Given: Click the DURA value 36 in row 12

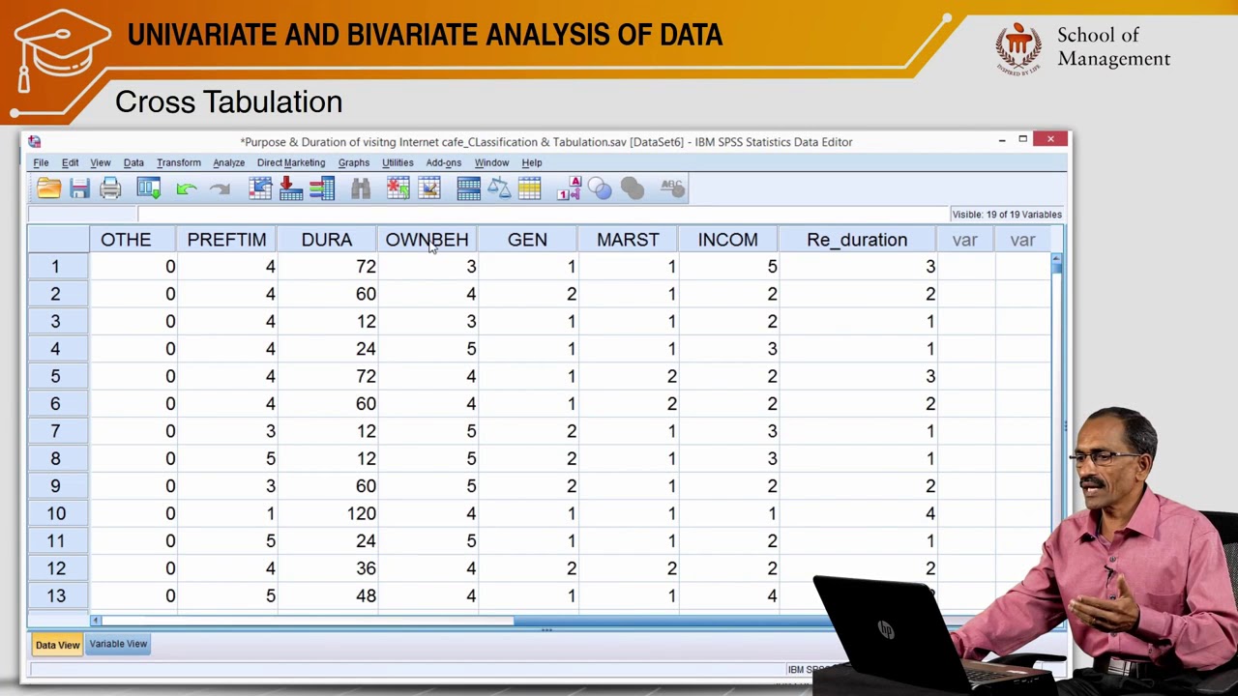Looking at the screenshot, I should pyautogui.click(x=327, y=568).
